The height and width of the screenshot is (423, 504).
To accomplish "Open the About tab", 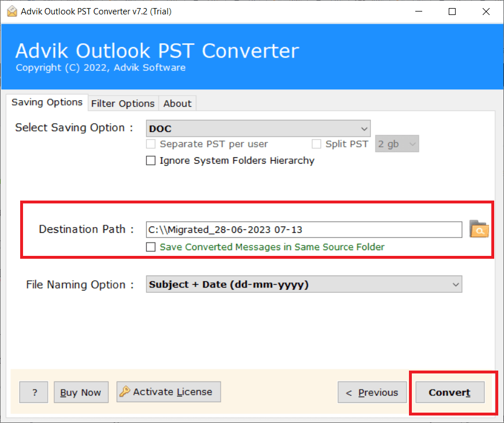I will click(x=177, y=103).
